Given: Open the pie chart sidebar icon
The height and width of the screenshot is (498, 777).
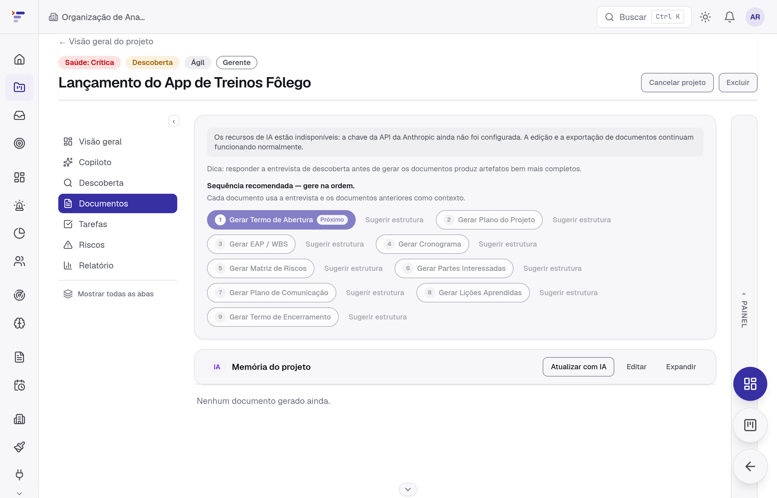Looking at the screenshot, I should 19,233.
